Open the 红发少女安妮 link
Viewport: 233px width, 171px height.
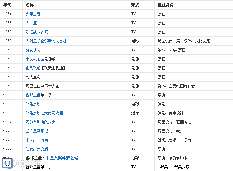coord(37,149)
